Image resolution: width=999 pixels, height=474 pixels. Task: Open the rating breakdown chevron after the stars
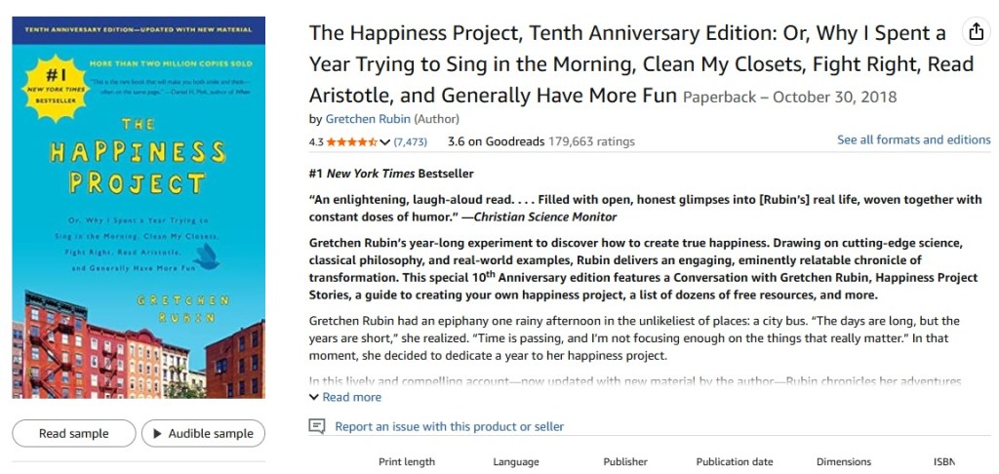[x=385, y=142]
